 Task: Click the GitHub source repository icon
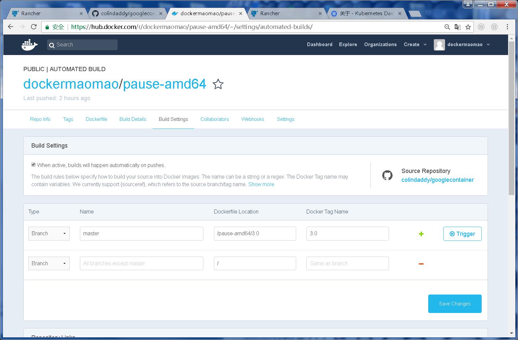coord(387,175)
